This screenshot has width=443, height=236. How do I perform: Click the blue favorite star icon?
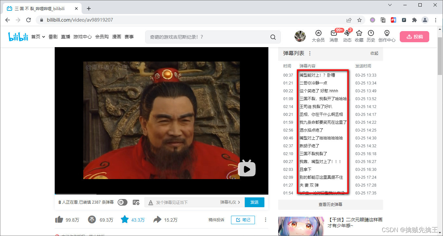pos(125,220)
